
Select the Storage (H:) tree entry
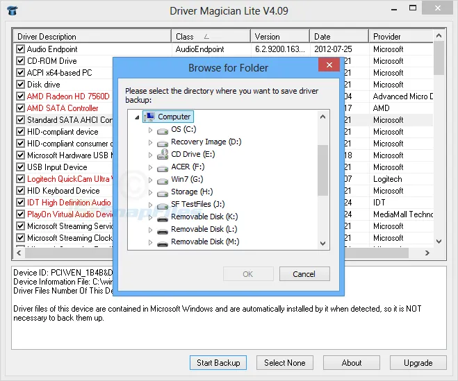coord(192,192)
